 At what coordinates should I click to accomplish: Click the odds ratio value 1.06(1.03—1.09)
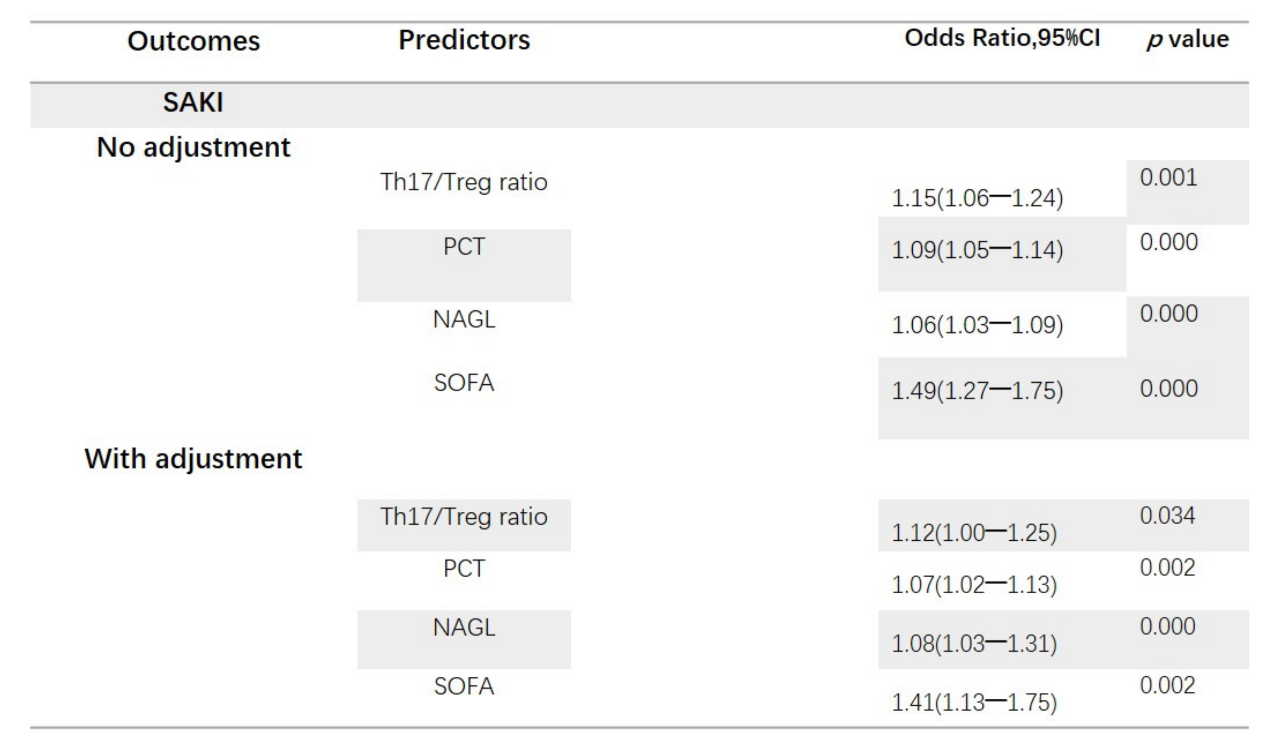coord(977,325)
